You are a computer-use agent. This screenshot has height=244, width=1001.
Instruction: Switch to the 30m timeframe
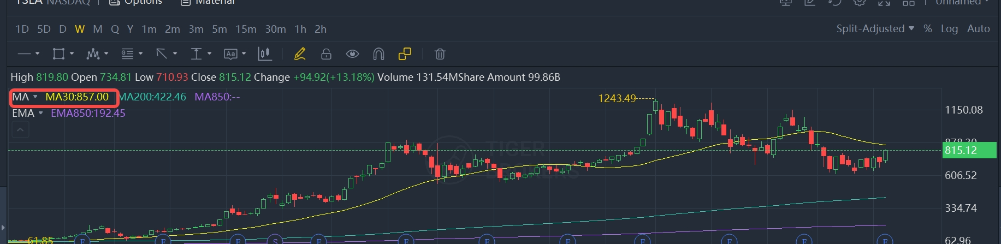tap(275, 29)
